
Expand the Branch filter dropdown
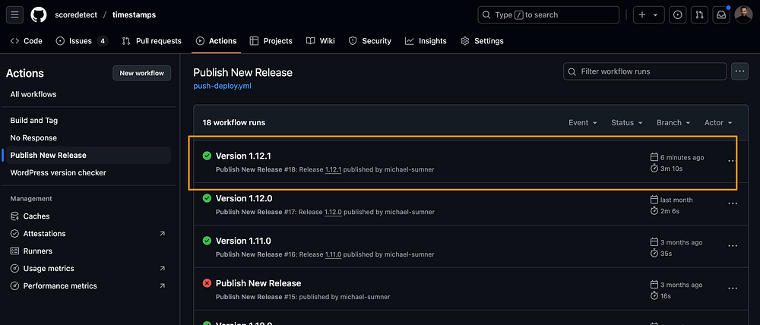pyautogui.click(x=673, y=123)
